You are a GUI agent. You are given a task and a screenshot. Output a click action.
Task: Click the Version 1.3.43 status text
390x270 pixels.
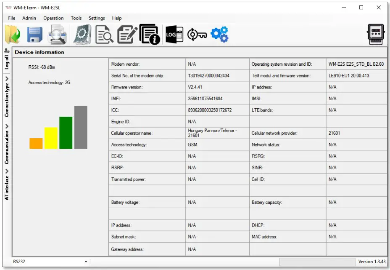pos(372,262)
